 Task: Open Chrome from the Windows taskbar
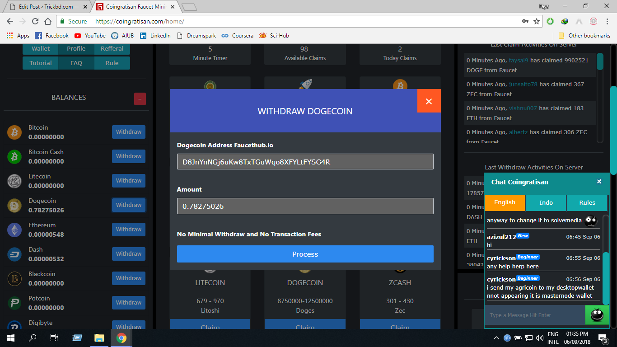tap(121, 338)
